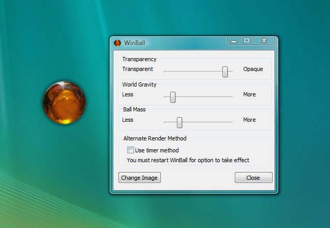Screen dimensions: 330x228
Task: Maximize the WinBall window
Action: 247,41
